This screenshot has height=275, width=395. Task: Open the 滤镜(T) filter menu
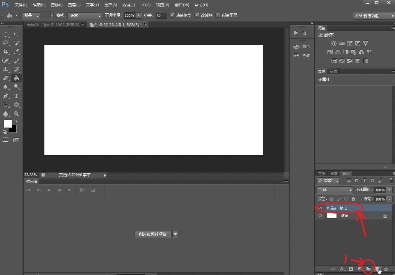128,5
